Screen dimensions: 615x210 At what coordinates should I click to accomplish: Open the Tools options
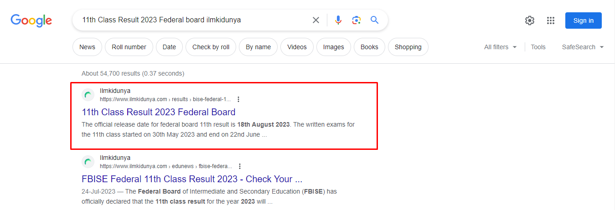(538, 47)
